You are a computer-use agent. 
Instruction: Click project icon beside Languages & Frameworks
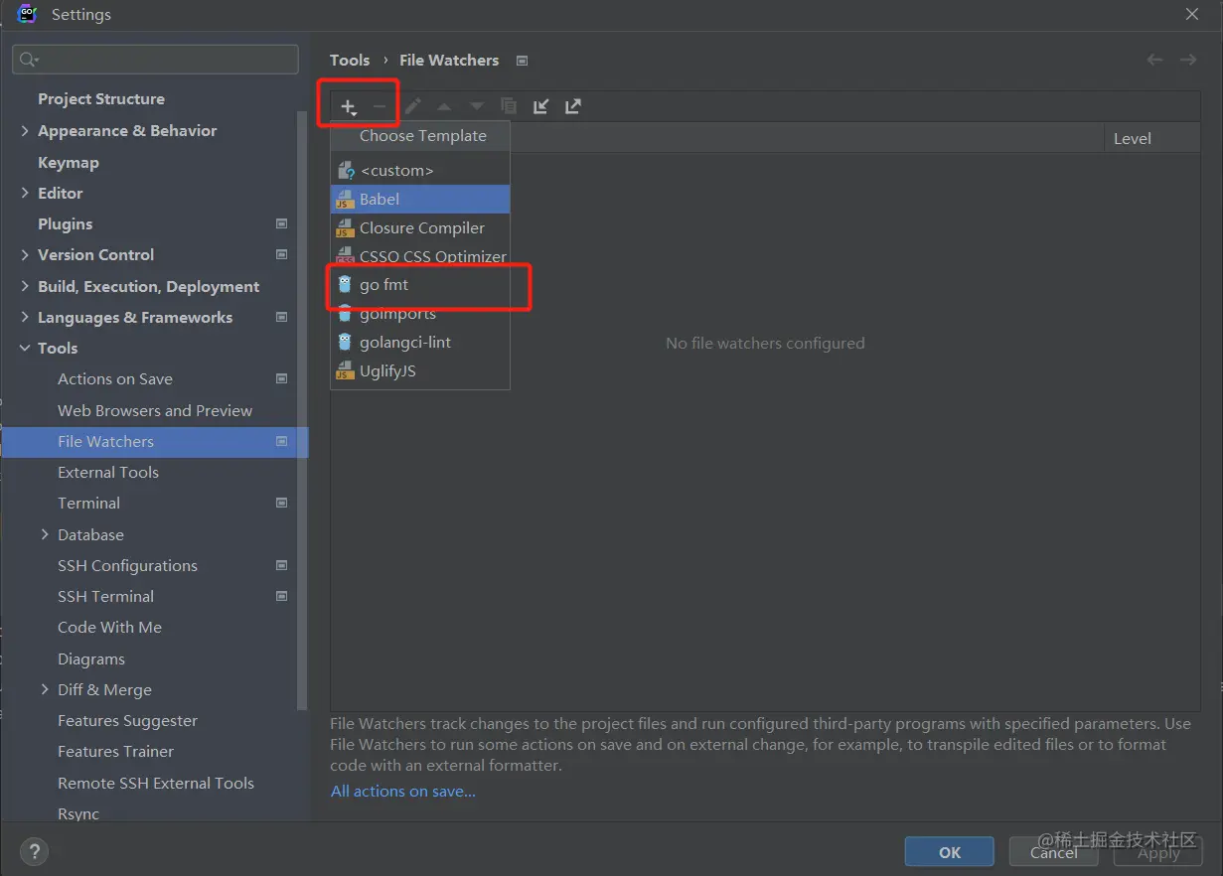point(281,318)
